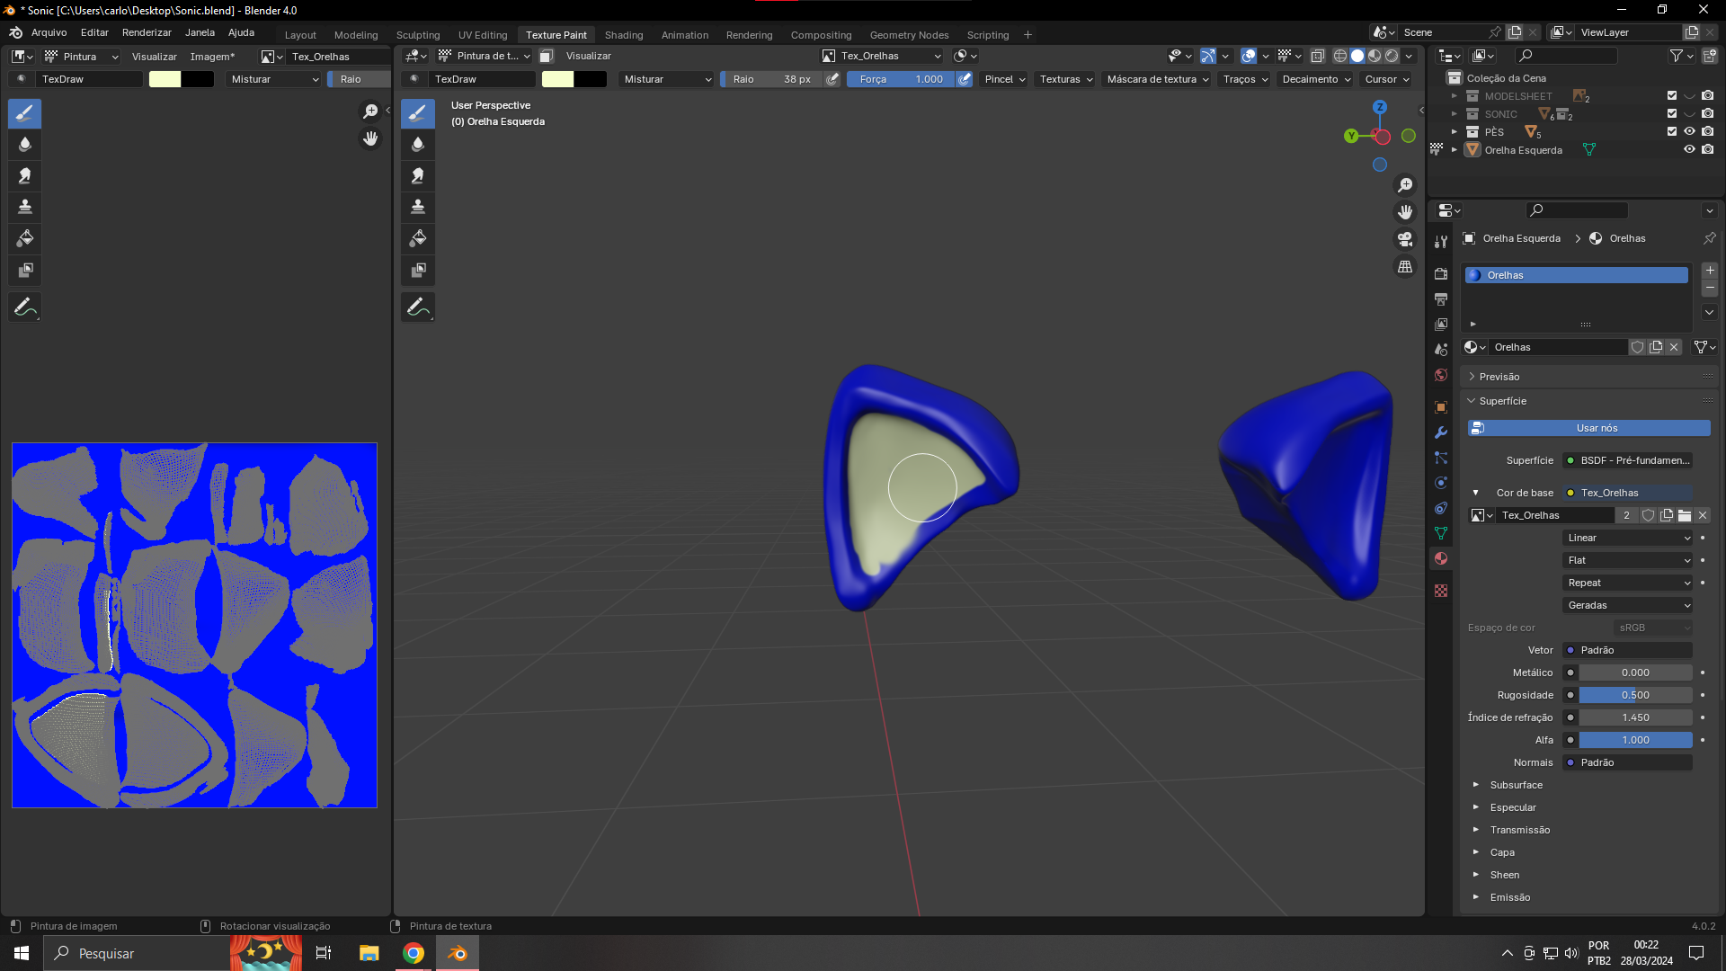Open the Linear interpolation dropdown
The image size is (1726, 971).
[1628, 538]
